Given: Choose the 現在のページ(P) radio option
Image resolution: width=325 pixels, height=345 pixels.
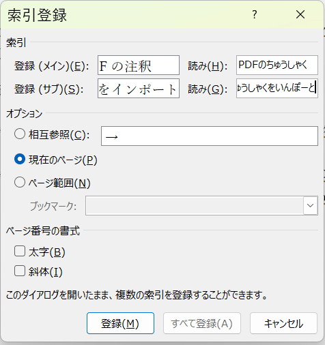Looking at the screenshot, I should (20, 159).
